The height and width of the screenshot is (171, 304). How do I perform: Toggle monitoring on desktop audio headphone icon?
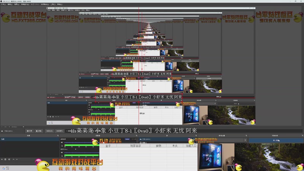point(62,146)
